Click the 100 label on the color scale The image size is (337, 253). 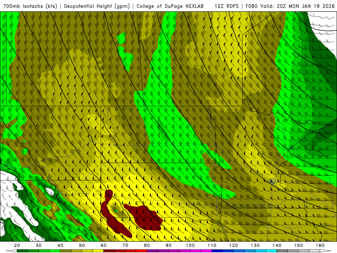click(x=190, y=245)
